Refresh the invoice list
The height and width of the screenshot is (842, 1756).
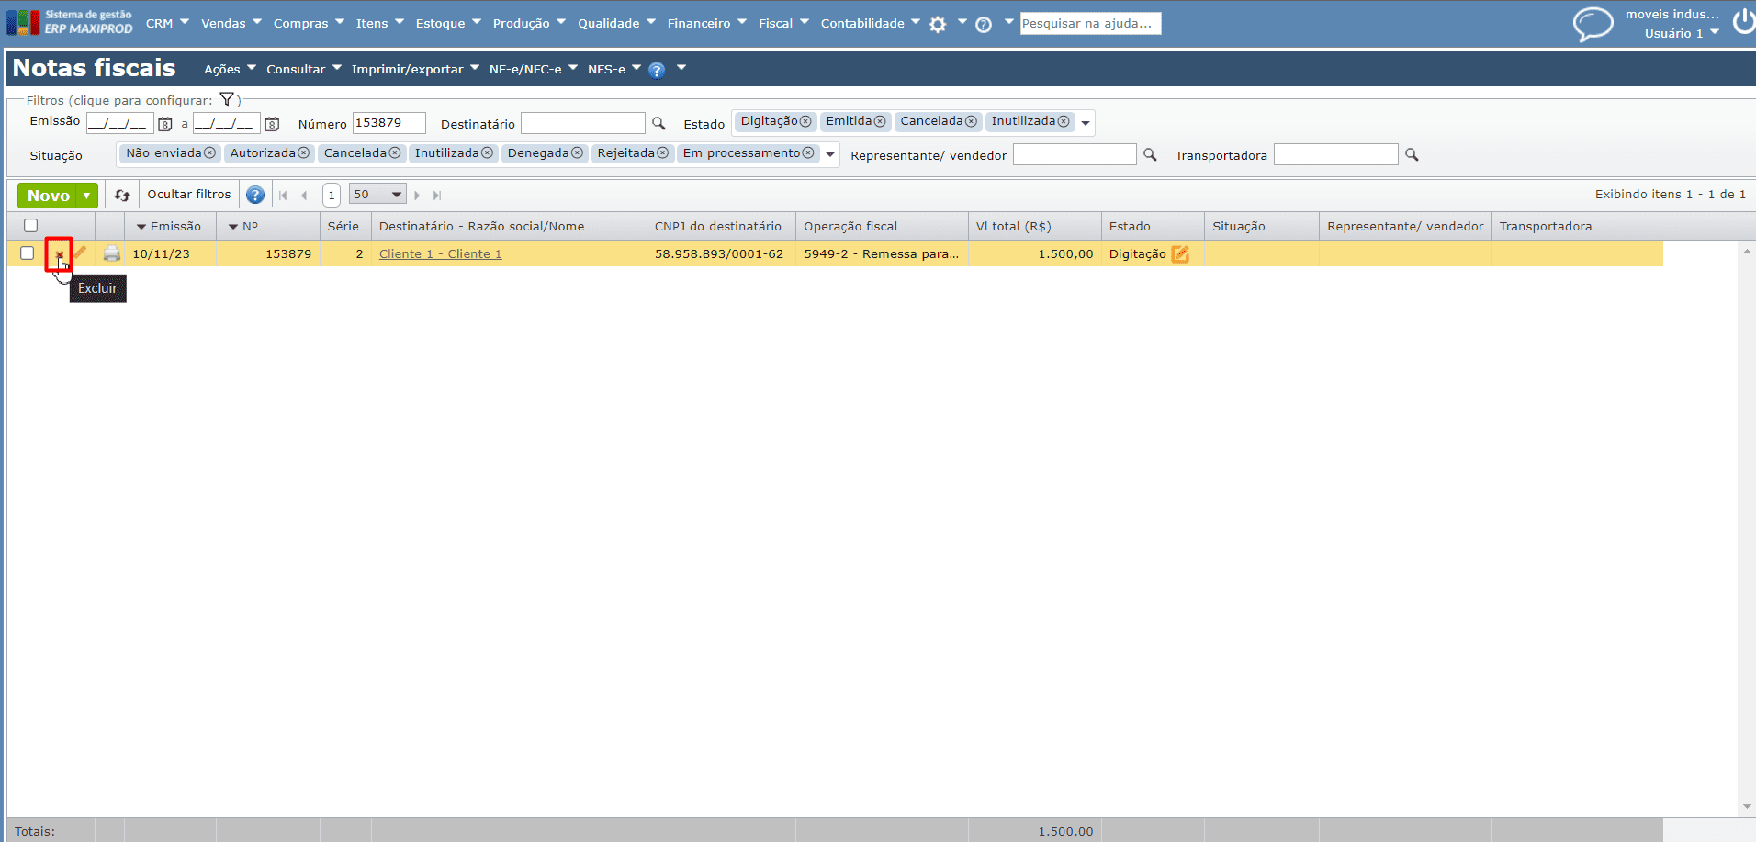[x=122, y=195]
